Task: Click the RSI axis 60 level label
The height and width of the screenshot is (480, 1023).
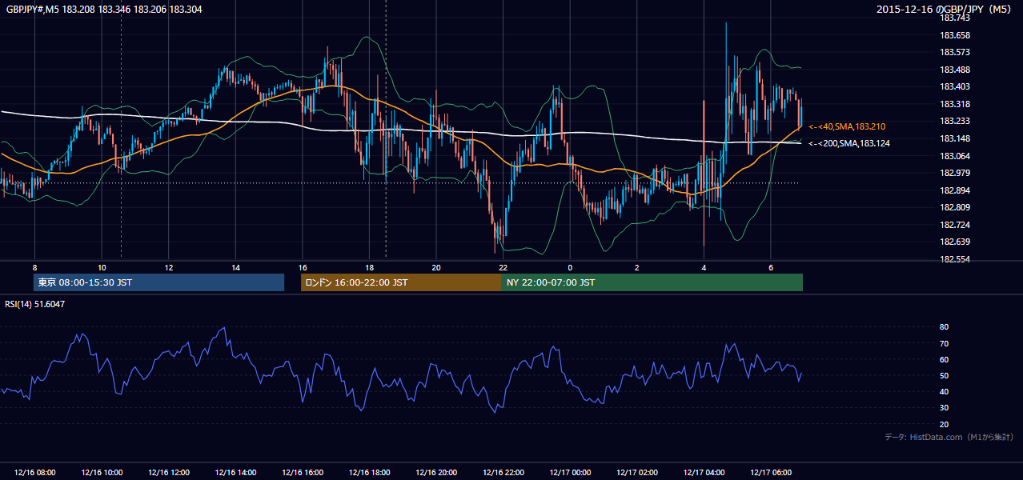Action: 944,359
